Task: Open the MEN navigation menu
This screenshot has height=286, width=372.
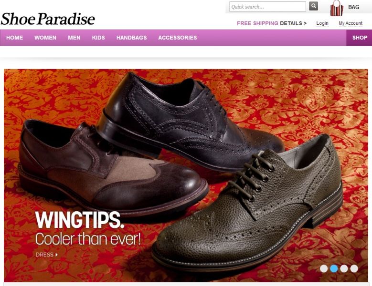Action: click(x=74, y=38)
